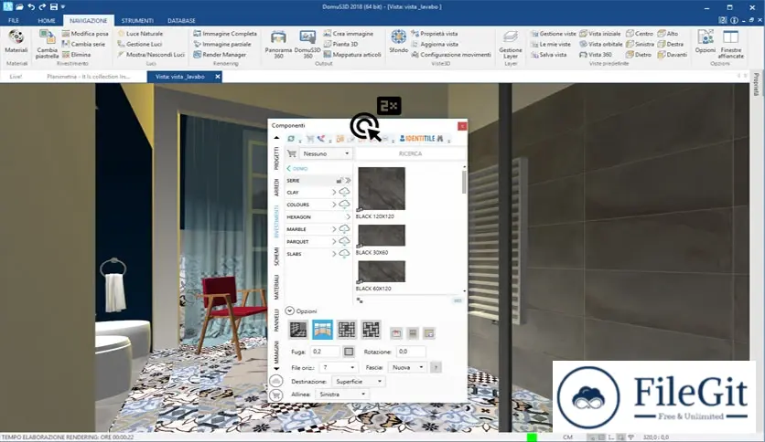Expand the HEXAGON series

point(348,216)
